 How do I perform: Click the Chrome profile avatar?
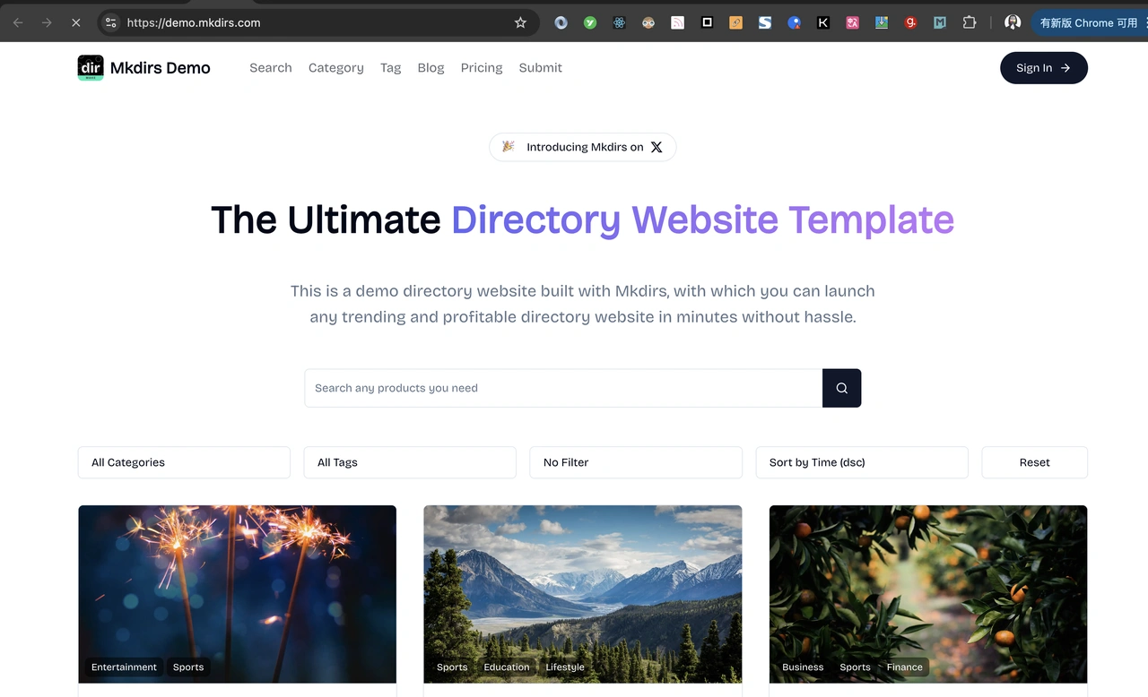point(1013,22)
